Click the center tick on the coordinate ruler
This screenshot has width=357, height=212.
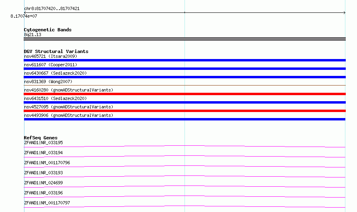(185, 12)
